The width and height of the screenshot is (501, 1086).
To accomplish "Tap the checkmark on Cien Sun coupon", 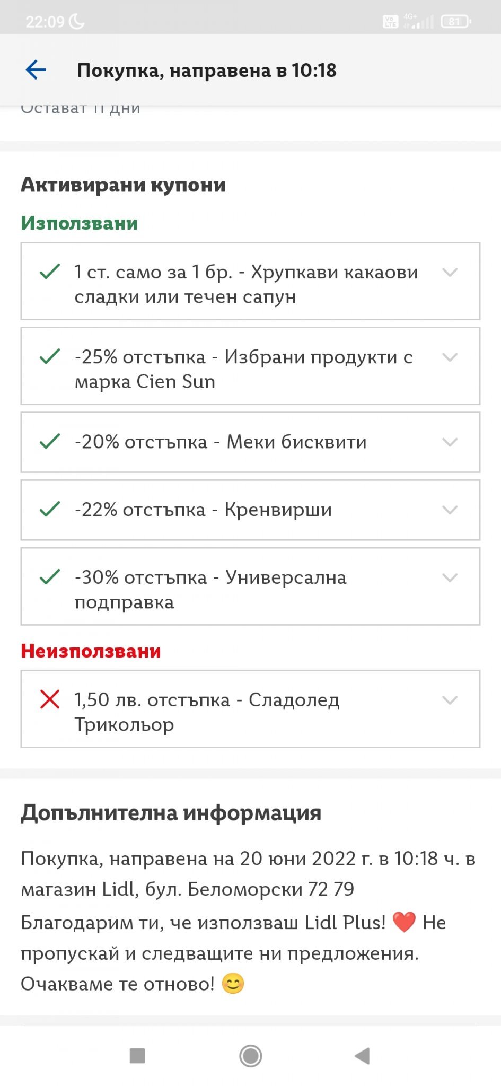I will 50,357.
